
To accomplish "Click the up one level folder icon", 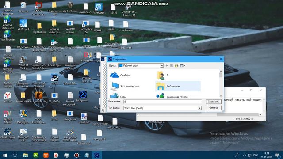I will pyautogui.click(x=172, y=66).
